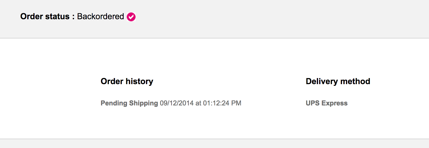The image size is (429, 148).
Task: Click the 'Order status' bold label
Action: click(45, 16)
